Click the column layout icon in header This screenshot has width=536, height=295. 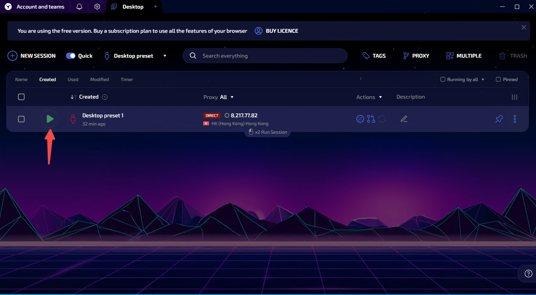tap(515, 97)
